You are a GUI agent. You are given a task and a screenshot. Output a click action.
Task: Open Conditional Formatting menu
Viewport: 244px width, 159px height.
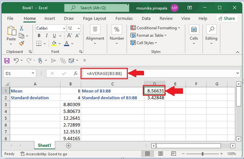point(155,28)
